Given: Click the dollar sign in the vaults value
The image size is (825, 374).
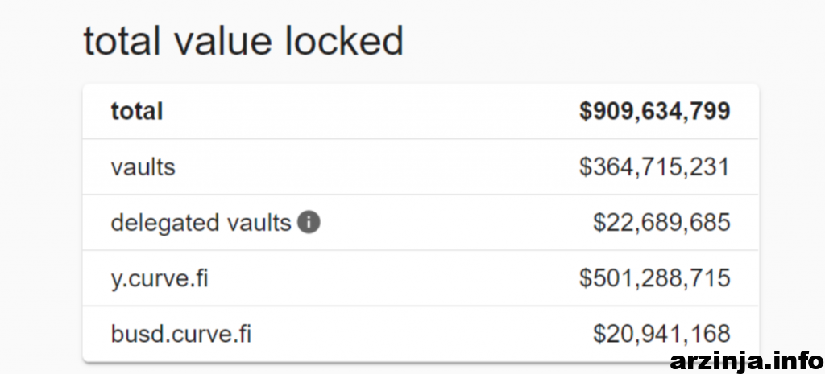Looking at the screenshot, I should pyautogui.click(x=585, y=167).
